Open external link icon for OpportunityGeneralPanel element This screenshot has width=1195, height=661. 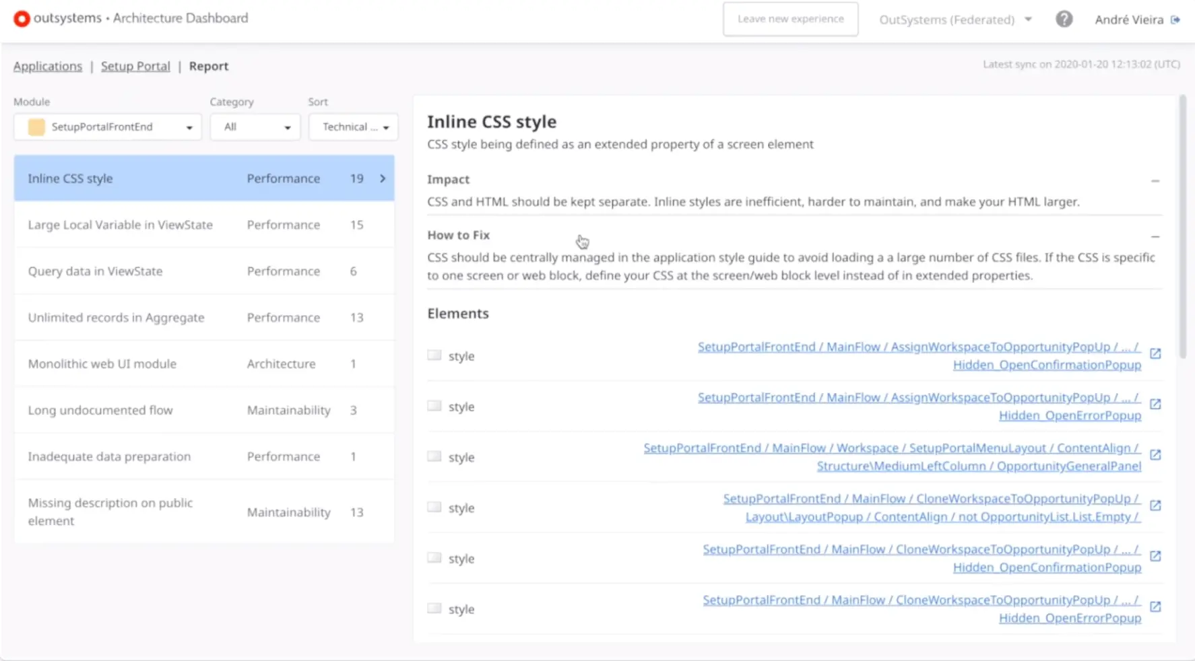coord(1155,454)
